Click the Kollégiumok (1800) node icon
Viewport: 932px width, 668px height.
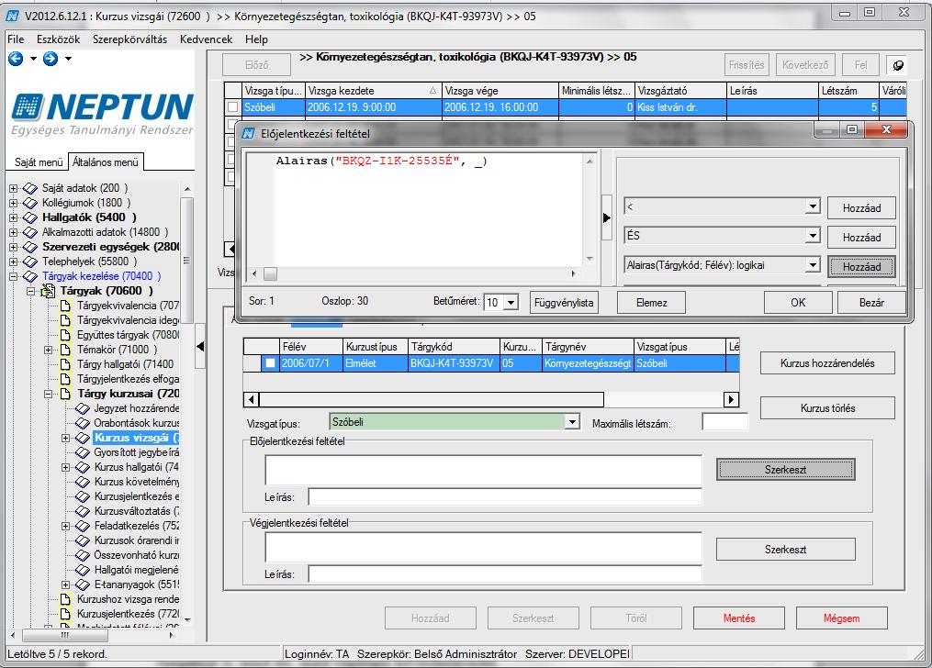point(30,203)
